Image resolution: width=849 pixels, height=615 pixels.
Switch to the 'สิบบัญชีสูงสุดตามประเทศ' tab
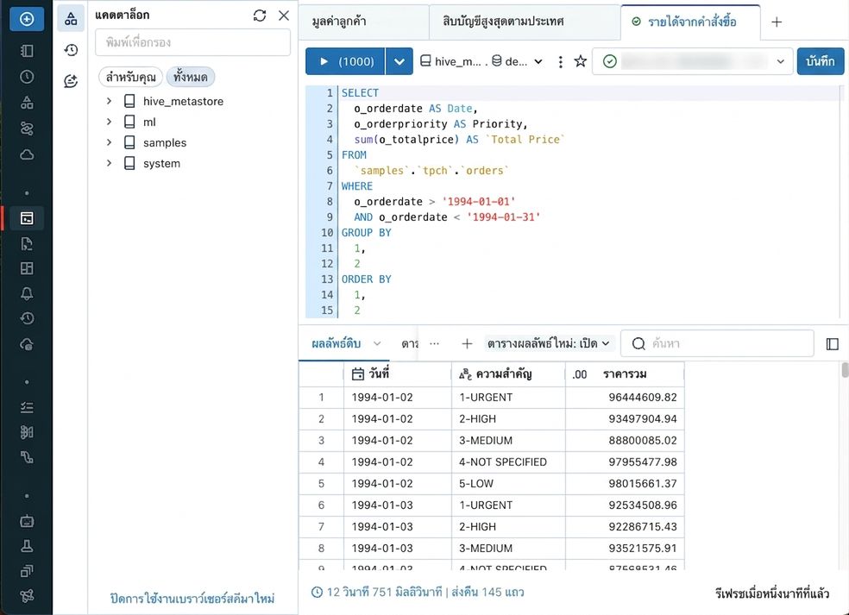click(x=524, y=22)
